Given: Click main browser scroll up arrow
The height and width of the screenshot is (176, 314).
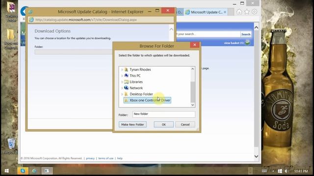Looking at the screenshot, I should pyautogui.click(x=256, y=27).
